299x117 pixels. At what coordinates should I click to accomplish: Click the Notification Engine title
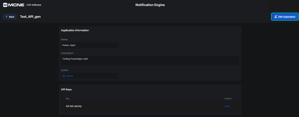[x=150, y=5]
